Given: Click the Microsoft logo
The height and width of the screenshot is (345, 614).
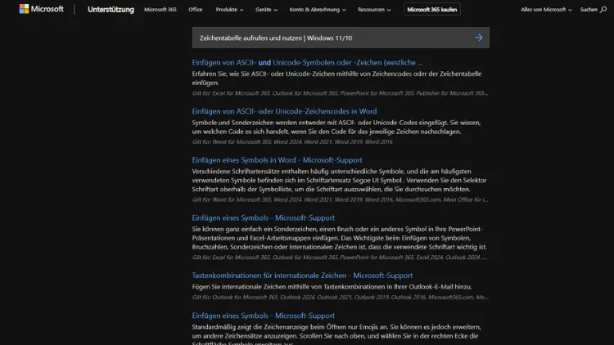Looking at the screenshot, I should tap(41, 9).
